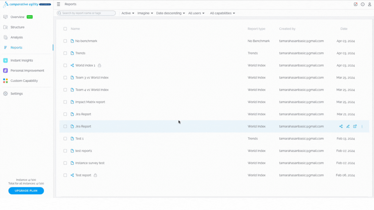
Task: Open the notifications icon in top bar
Action: tap(355, 4)
